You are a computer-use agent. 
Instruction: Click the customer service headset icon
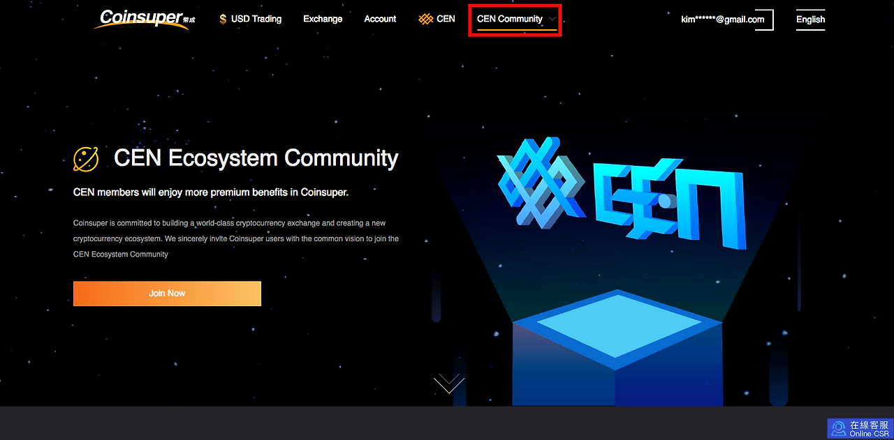point(838,429)
